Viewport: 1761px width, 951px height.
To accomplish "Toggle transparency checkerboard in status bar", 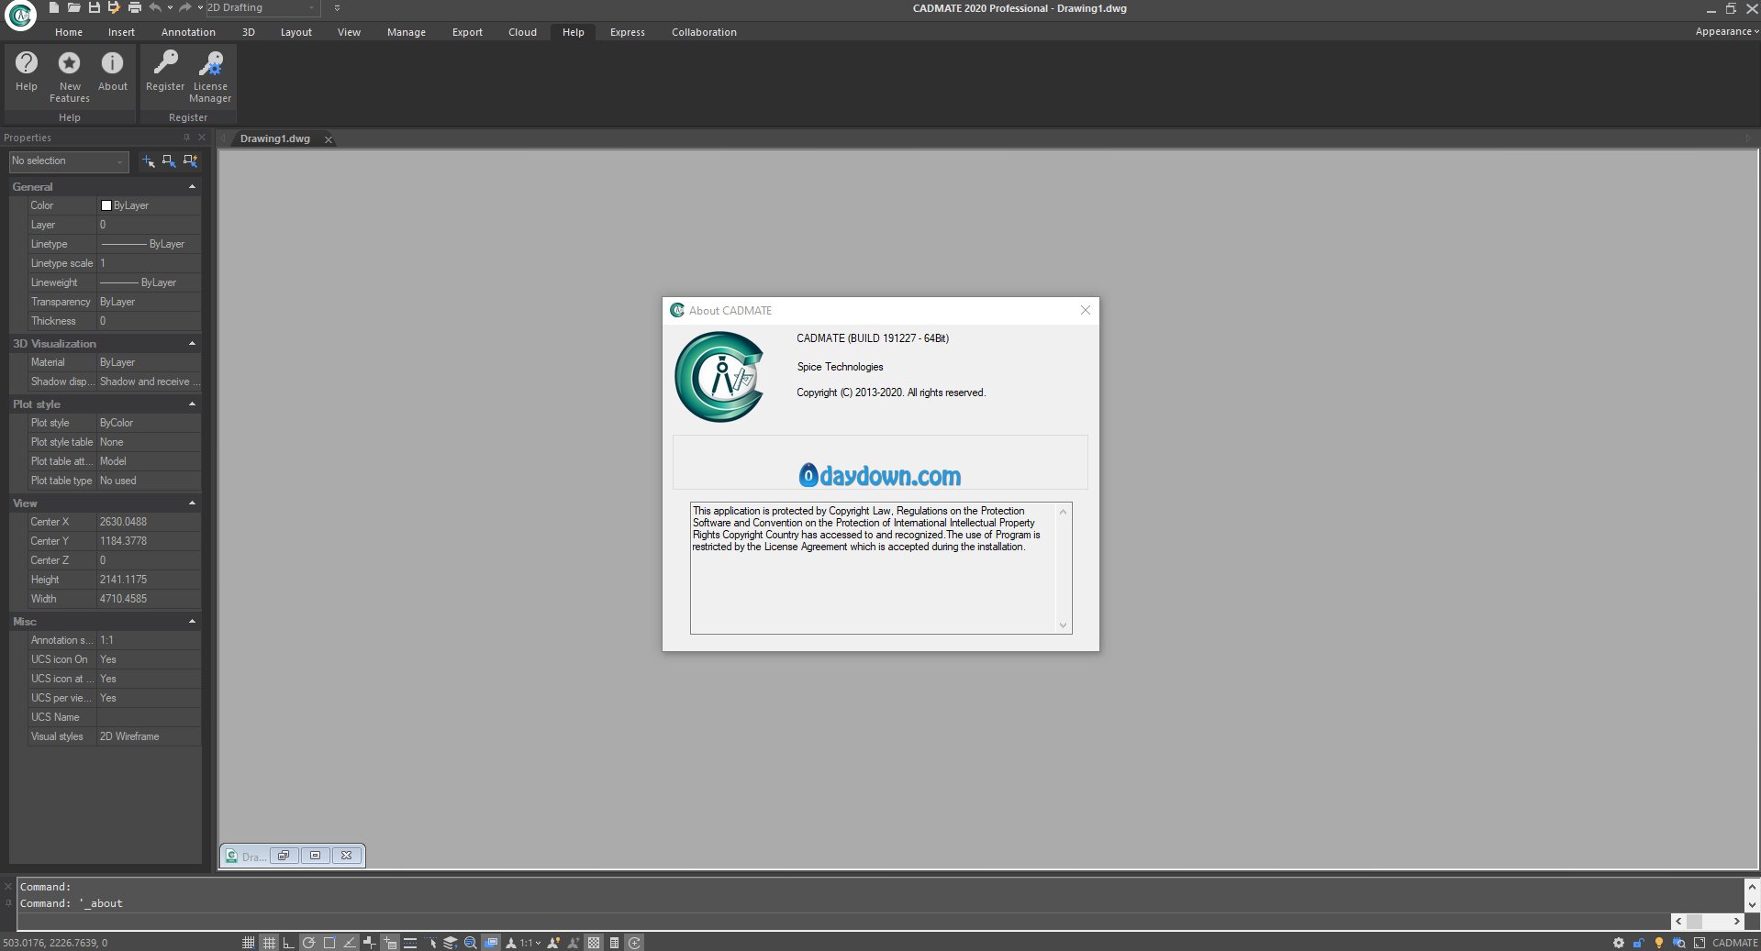I will coord(594,943).
